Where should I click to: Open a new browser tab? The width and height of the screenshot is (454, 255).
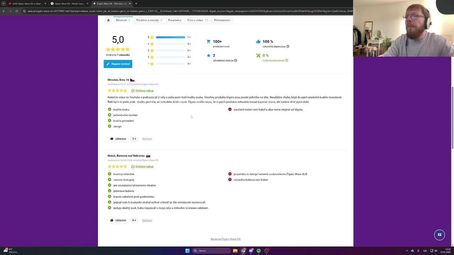coord(136,4)
